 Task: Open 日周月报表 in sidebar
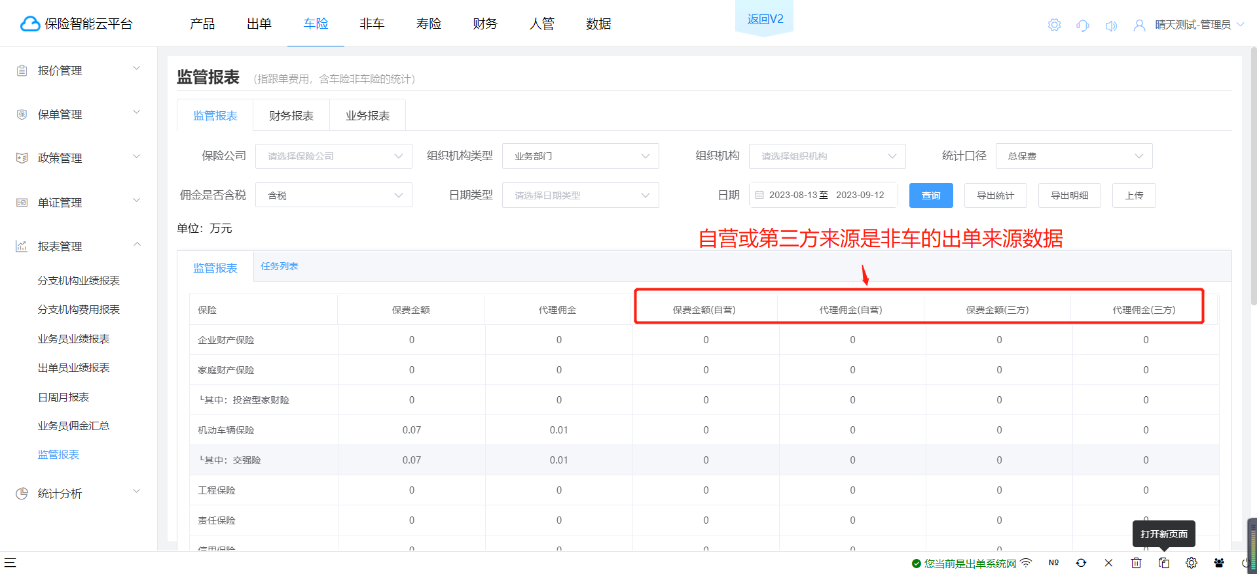click(x=64, y=397)
